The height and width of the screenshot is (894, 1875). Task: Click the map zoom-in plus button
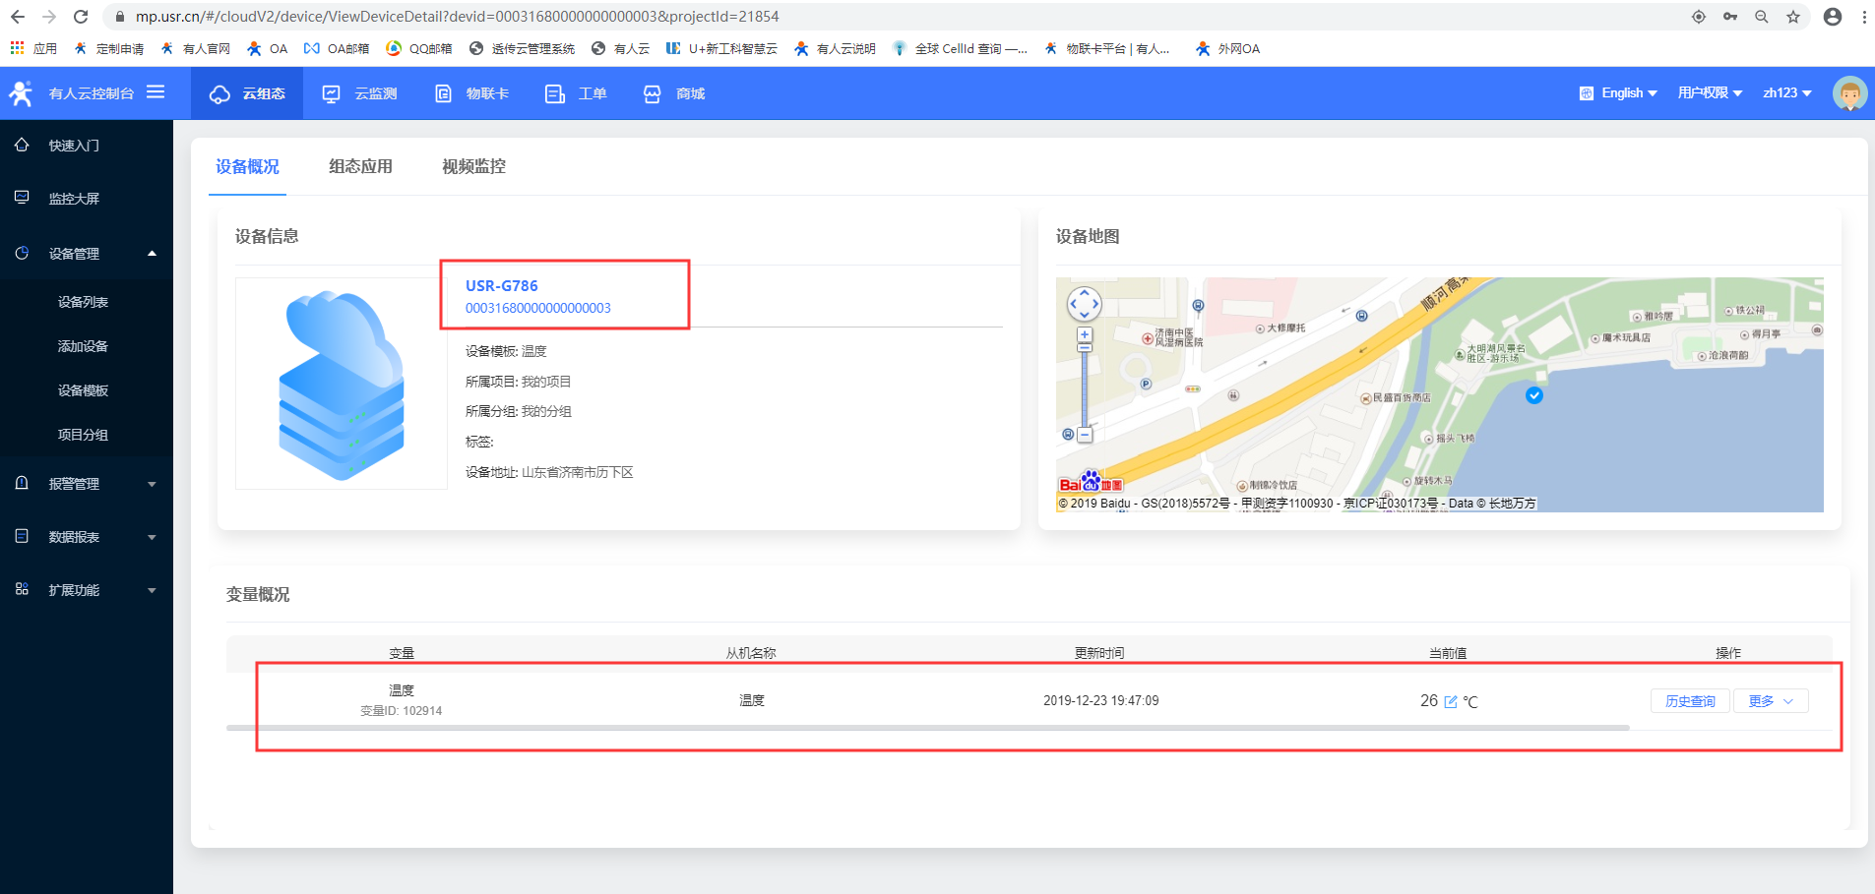click(1084, 335)
